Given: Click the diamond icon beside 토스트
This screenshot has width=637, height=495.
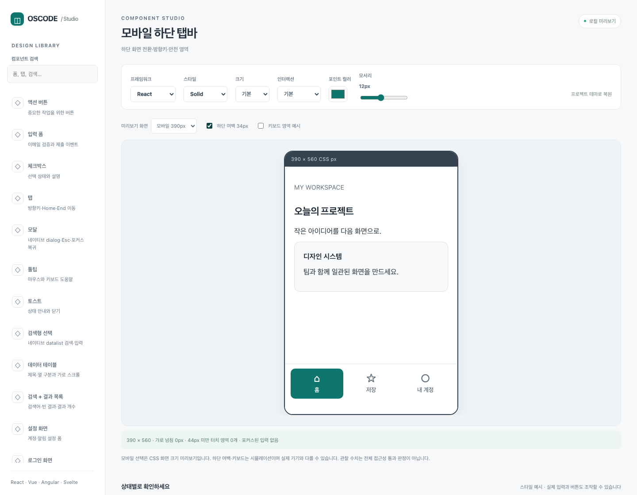Looking at the screenshot, I should (x=18, y=301).
